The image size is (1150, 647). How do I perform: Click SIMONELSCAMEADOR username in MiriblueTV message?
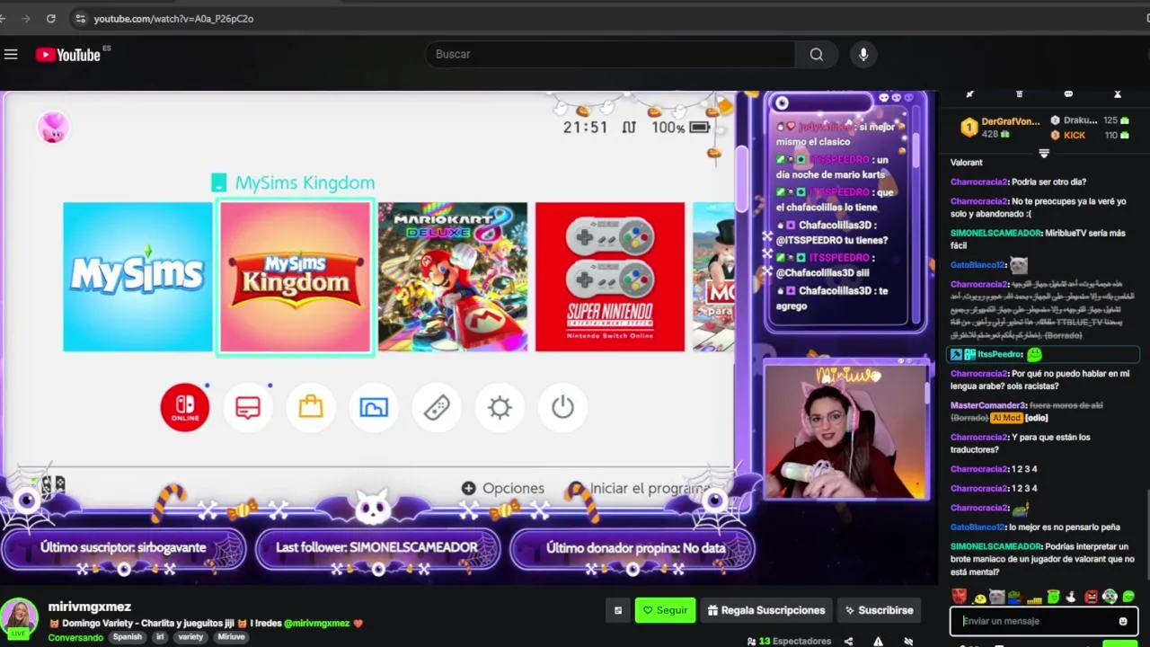tap(995, 234)
